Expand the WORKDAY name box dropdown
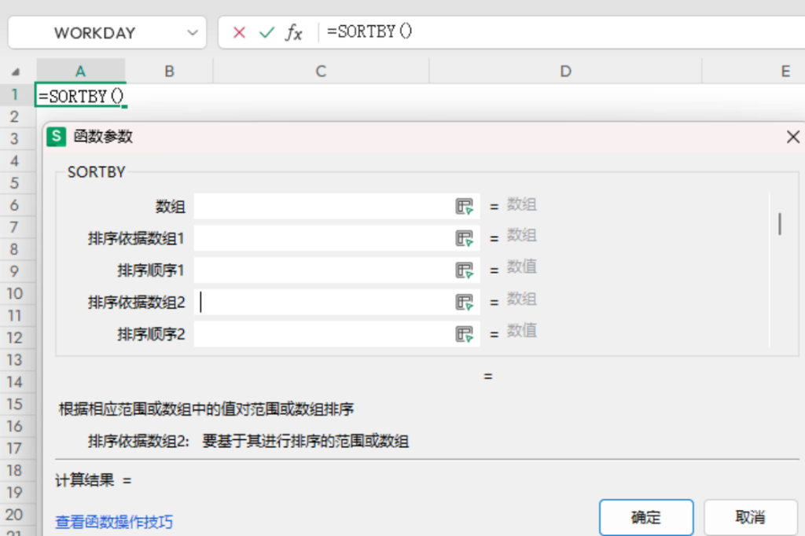The height and width of the screenshot is (536, 805). [193, 33]
